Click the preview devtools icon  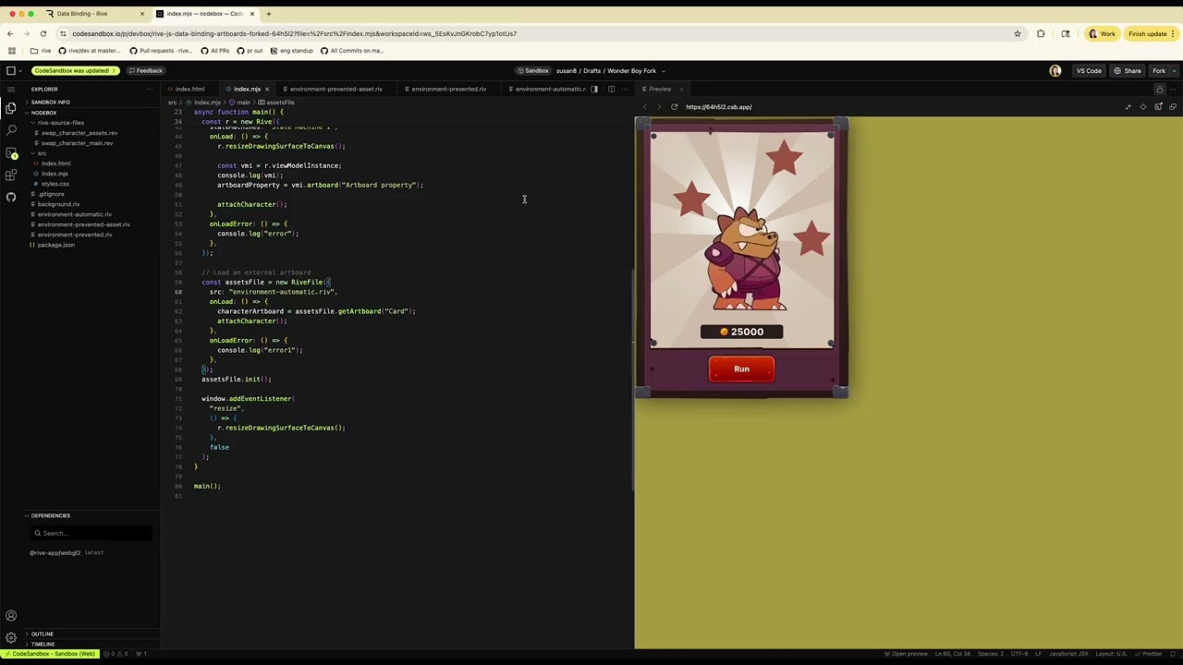(1158, 107)
